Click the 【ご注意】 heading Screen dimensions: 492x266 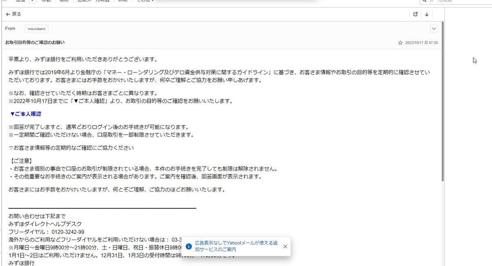click(x=20, y=161)
